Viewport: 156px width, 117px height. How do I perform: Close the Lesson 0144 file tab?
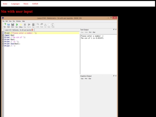click(x=32, y=30)
